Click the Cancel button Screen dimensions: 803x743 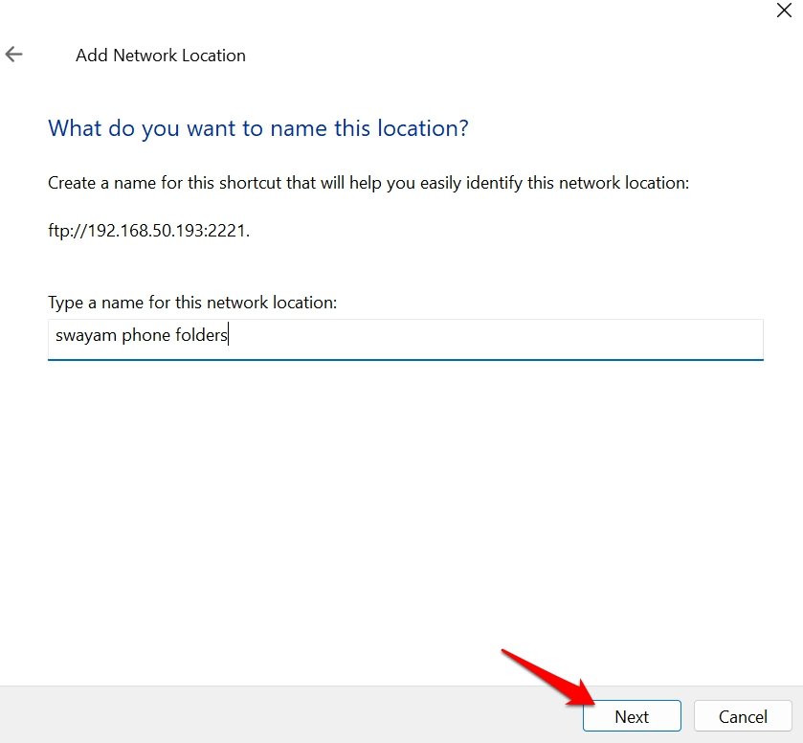point(743,716)
